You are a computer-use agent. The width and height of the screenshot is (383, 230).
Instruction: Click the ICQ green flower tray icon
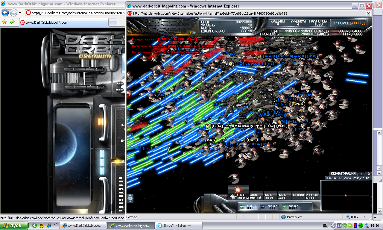345,226
